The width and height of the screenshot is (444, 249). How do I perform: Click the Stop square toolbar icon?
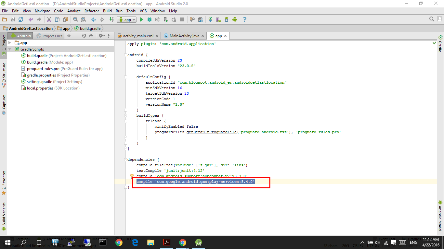182,19
